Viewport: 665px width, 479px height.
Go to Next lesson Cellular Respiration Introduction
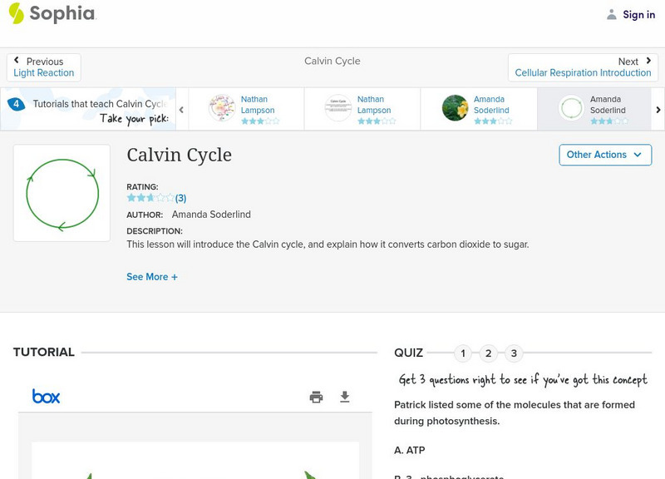(583, 67)
